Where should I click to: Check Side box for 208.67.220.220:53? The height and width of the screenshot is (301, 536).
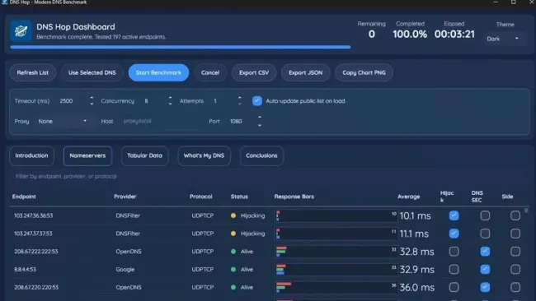515,287
